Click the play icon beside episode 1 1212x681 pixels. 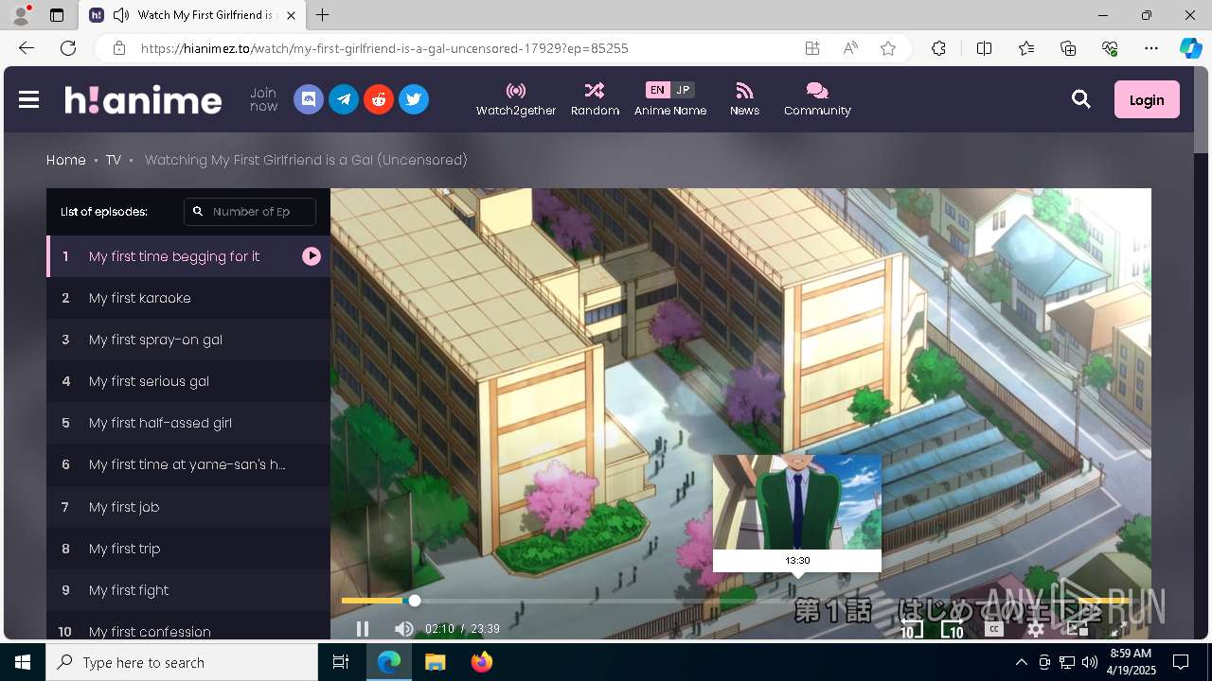(x=312, y=256)
